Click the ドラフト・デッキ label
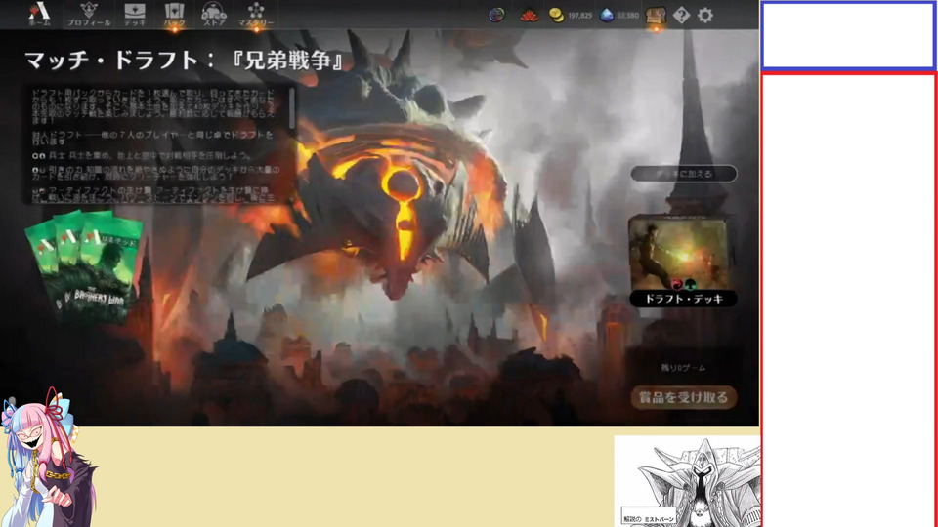Image resolution: width=938 pixels, height=527 pixels. coord(684,299)
